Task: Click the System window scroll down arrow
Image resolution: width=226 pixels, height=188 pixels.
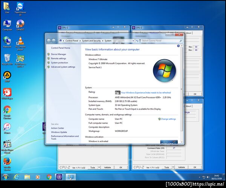Action: pyautogui.click(x=182, y=142)
